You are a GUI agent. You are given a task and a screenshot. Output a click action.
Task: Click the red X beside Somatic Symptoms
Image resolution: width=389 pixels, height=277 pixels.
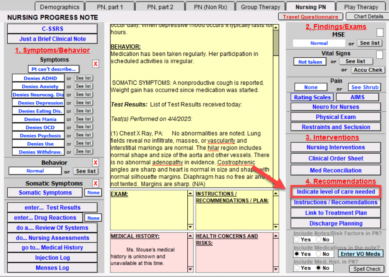[95, 183]
